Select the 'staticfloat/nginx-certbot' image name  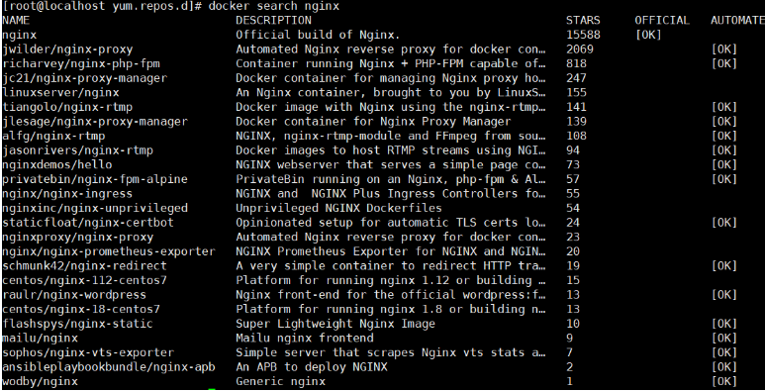point(88,223)
